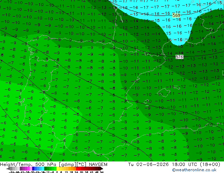
Task: Open the weatheronline.co.uk link
Action: coord(194,170)
